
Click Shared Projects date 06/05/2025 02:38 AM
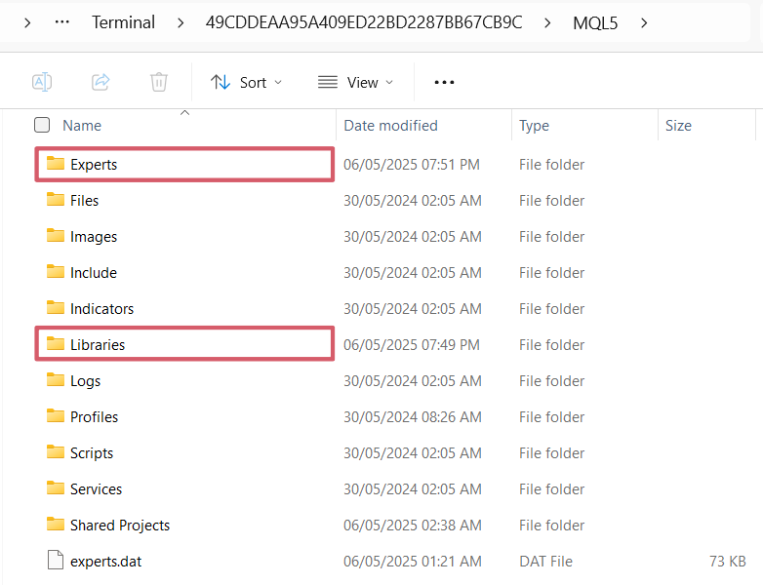[413, 526]
